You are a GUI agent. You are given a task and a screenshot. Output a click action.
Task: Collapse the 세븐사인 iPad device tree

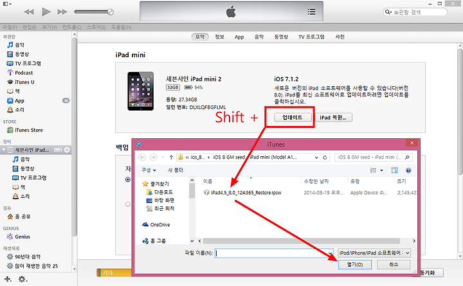pos(4,150)
